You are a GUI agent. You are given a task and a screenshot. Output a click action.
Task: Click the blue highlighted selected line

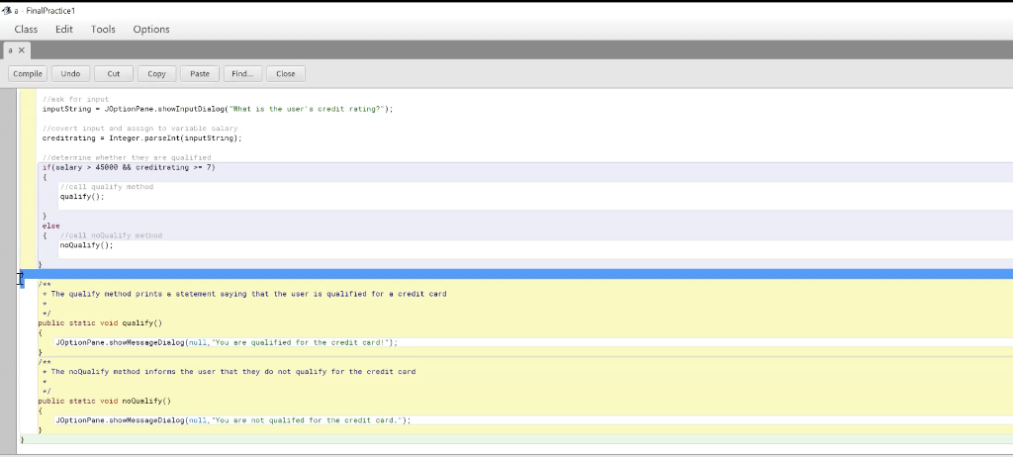[516, 274]
